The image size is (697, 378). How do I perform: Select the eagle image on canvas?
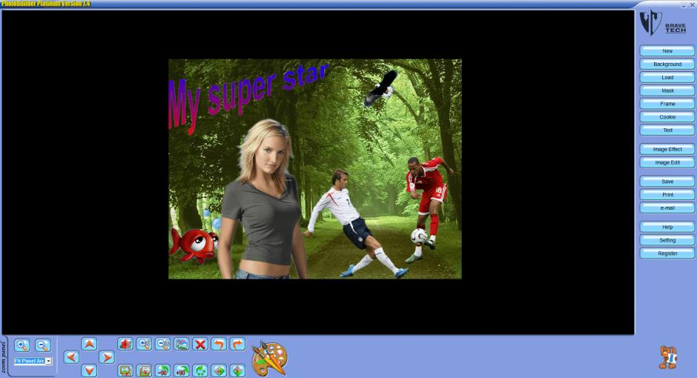click(381, 88)
